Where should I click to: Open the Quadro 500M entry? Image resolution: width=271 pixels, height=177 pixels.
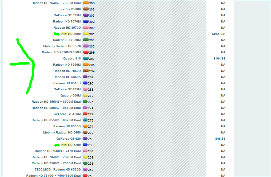tap(71, 95)
